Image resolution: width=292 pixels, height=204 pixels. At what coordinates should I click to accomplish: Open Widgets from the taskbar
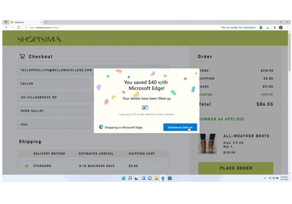point(143,178)
